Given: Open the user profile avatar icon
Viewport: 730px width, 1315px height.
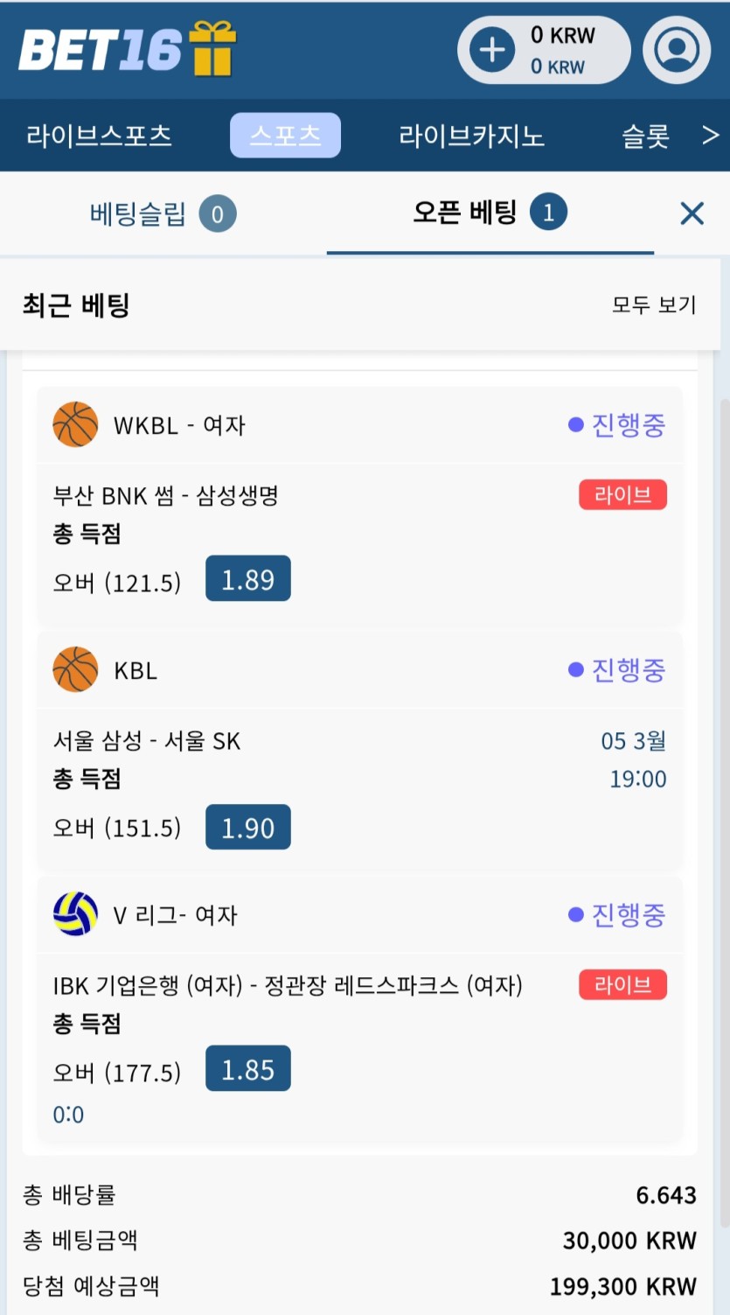Looking at the screenshot, I should [677, 50].
